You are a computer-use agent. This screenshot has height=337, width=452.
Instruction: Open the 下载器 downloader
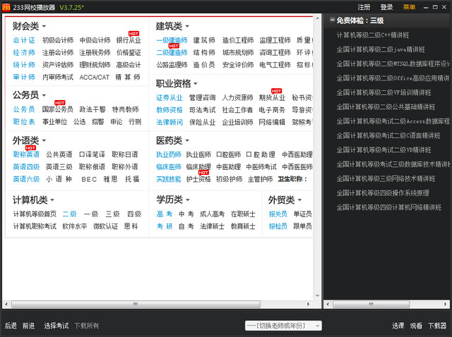click(438, 326)
